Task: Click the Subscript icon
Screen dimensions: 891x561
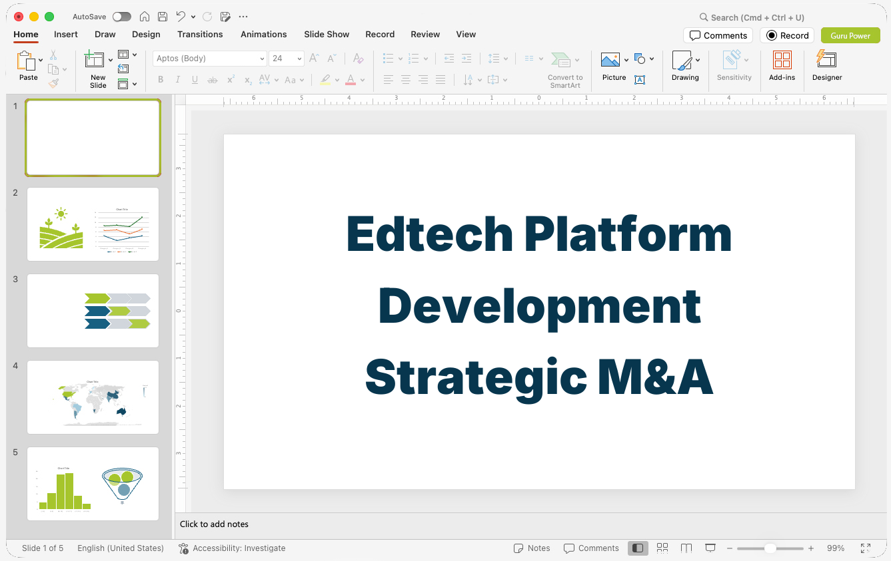Action: click(248, 80)
